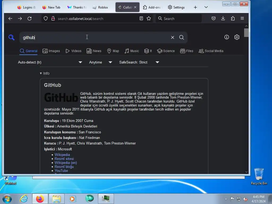Go back to the previous page

pyautogui.click(x=10, y=19)
